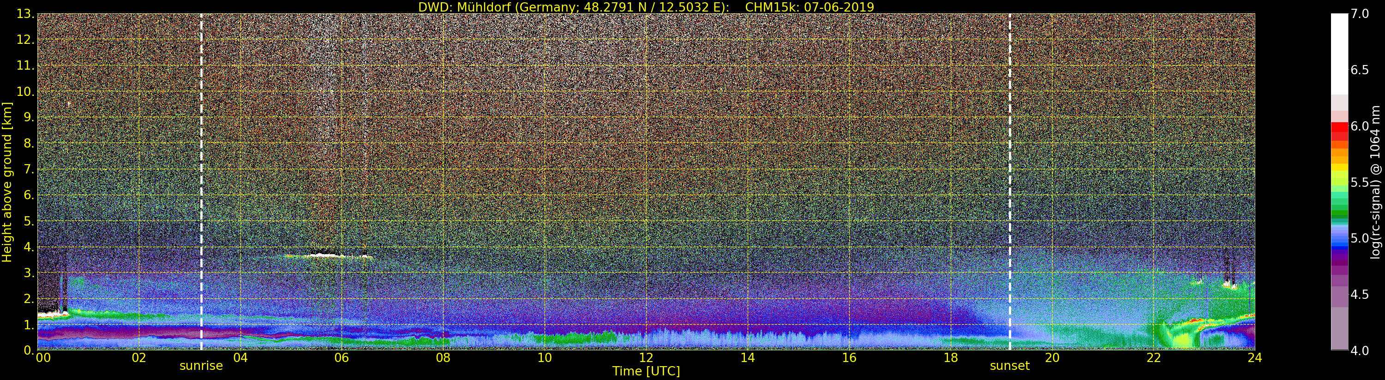Click the '16' tick on the time axis
The image size is (1385, 380).
coord(849,358)
